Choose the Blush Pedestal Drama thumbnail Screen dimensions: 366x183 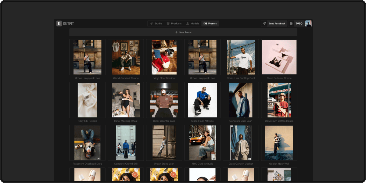tap(279, 57)
